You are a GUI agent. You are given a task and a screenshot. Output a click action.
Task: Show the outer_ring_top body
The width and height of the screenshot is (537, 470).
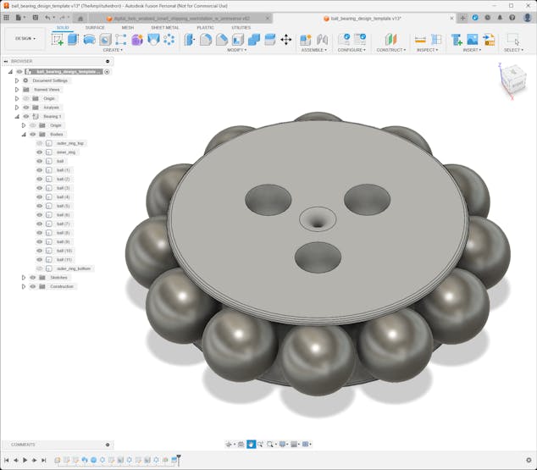coord(39,143)
